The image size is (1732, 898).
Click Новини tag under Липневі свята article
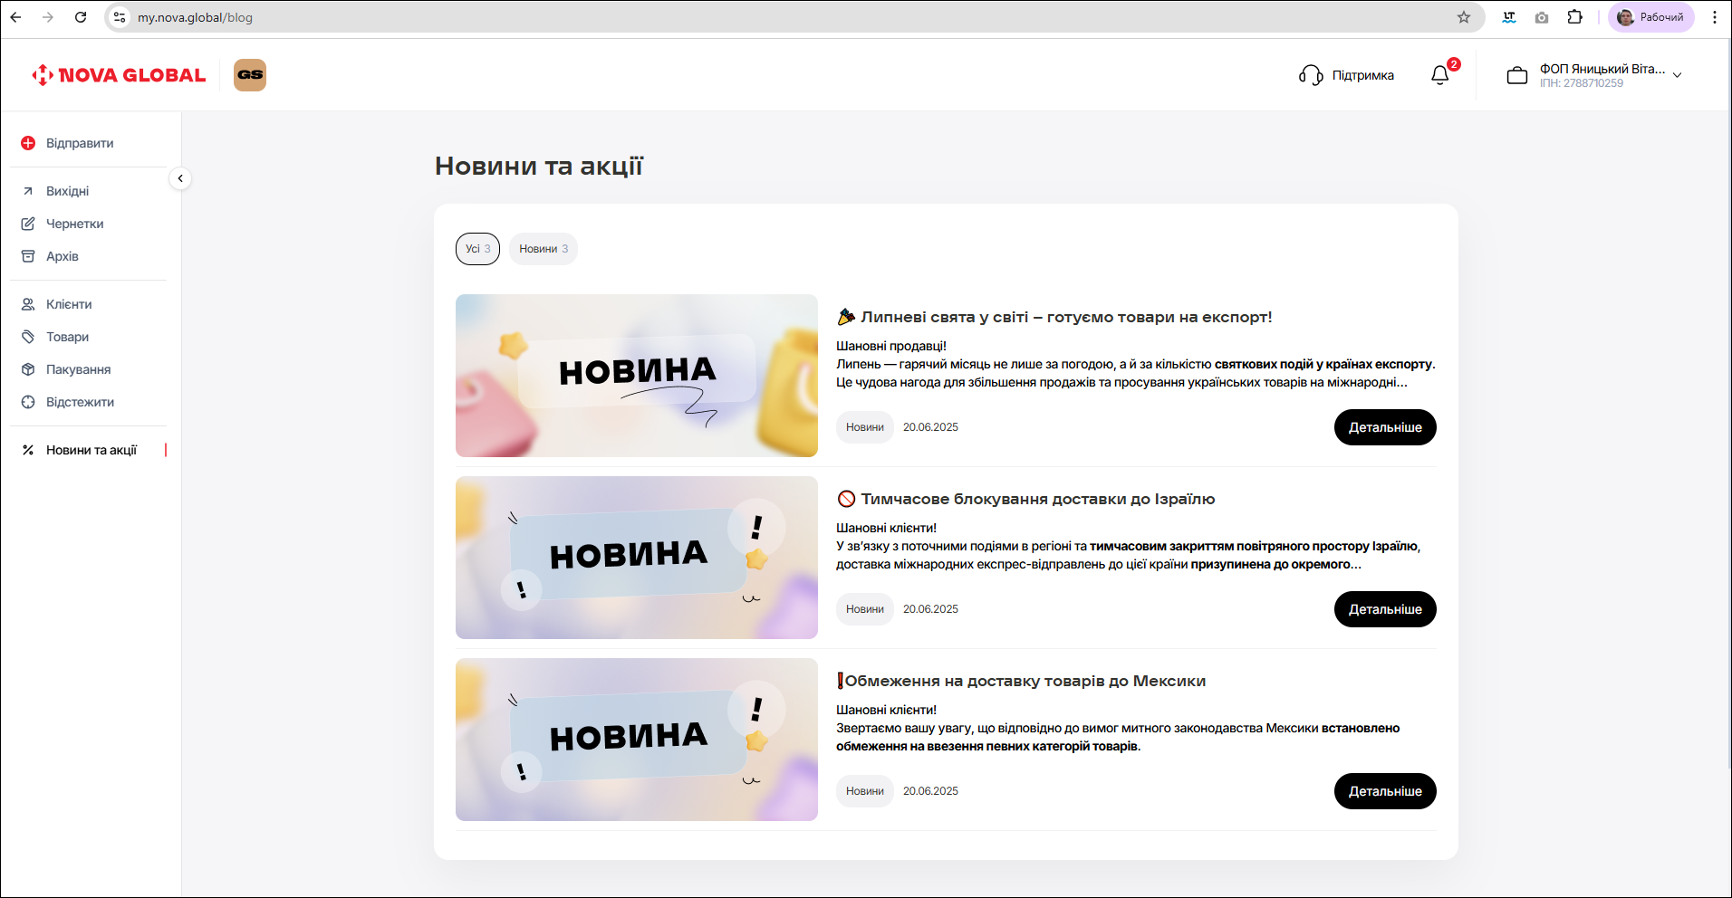tap(865, 427)
